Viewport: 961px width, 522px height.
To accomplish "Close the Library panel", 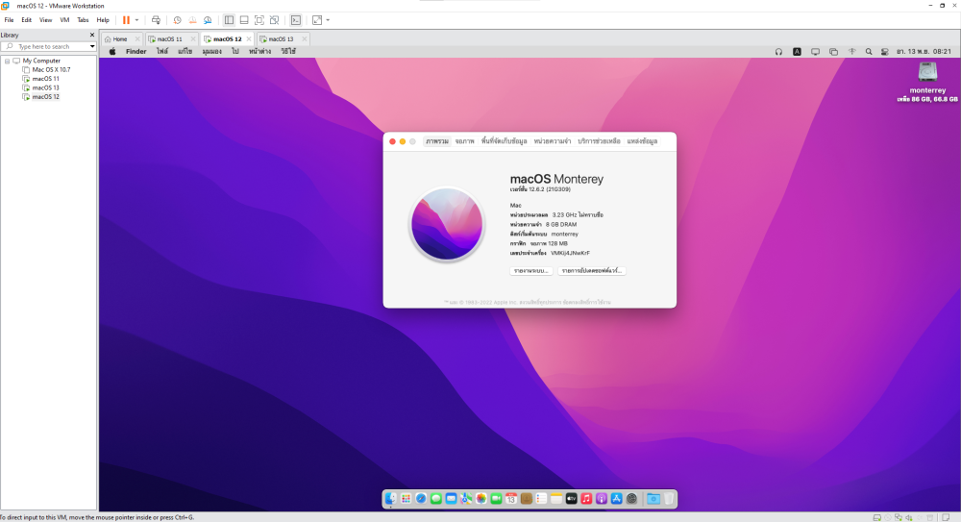I will 92,35.
